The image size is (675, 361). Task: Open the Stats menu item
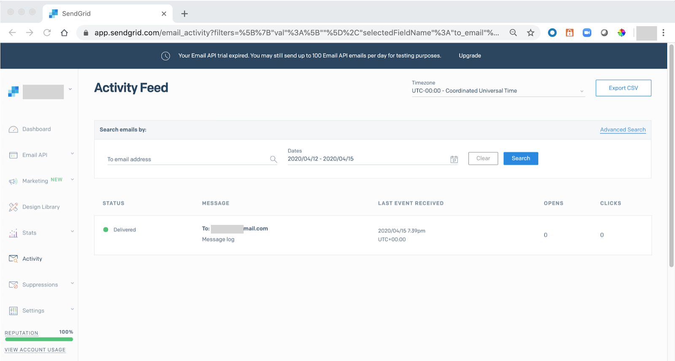click(30, 233)
